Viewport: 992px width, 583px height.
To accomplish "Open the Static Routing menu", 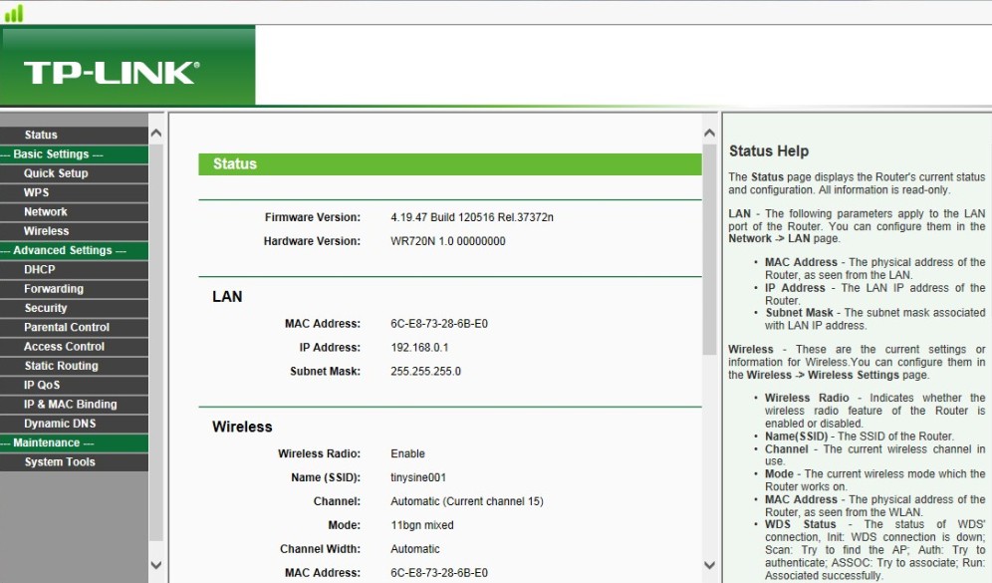I will pyautogui.click(x=74, y=366).
